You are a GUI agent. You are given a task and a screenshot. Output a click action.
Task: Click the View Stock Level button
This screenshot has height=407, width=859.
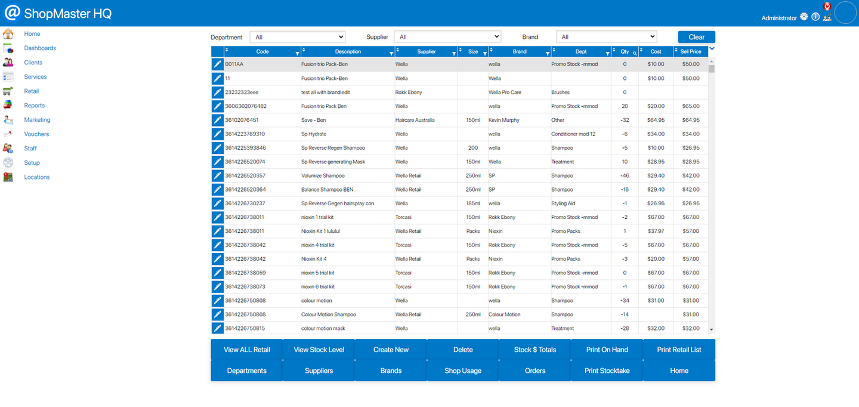319,350
